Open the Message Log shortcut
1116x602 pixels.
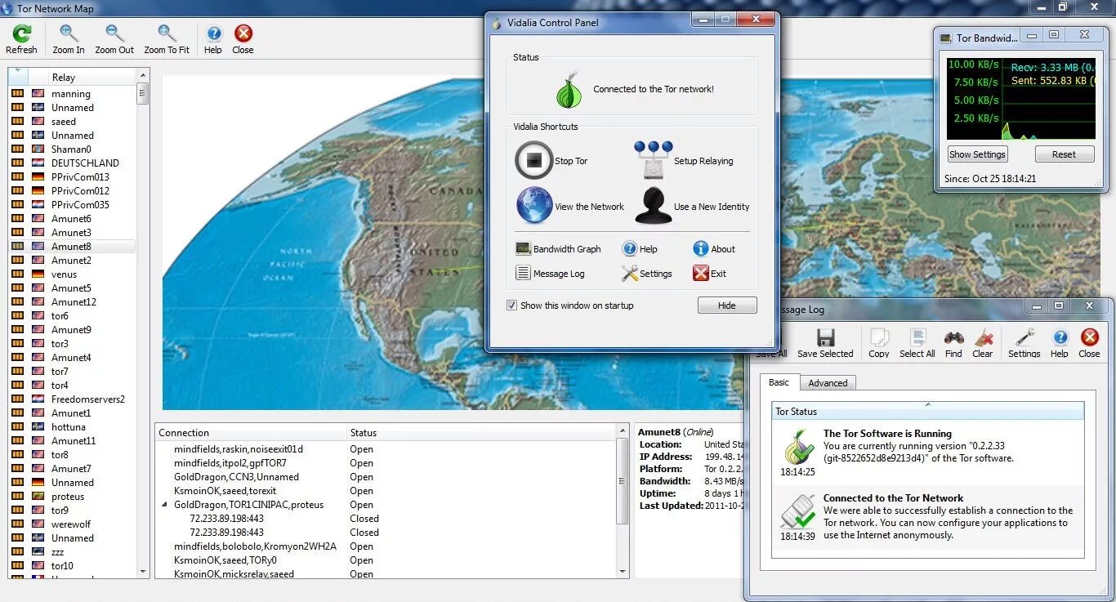coord(550,274)
